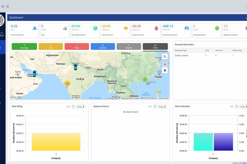Viewport: 247px width, 164px height.
Task: Select the blue Inactive status tab
Action: click(x=103, y=46)
